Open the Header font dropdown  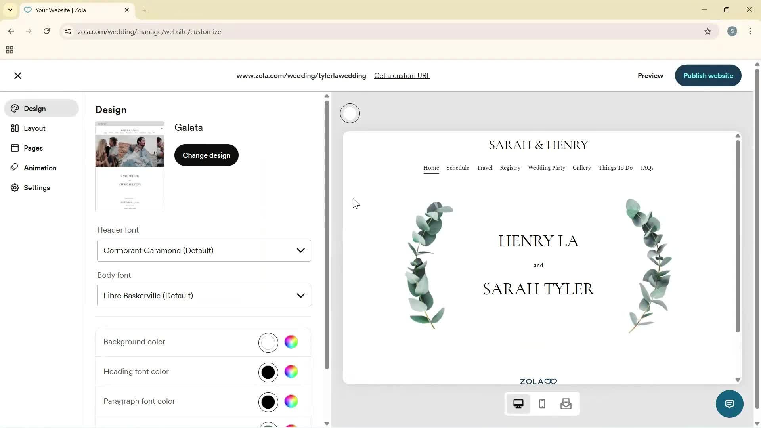(x=204, y=250)
